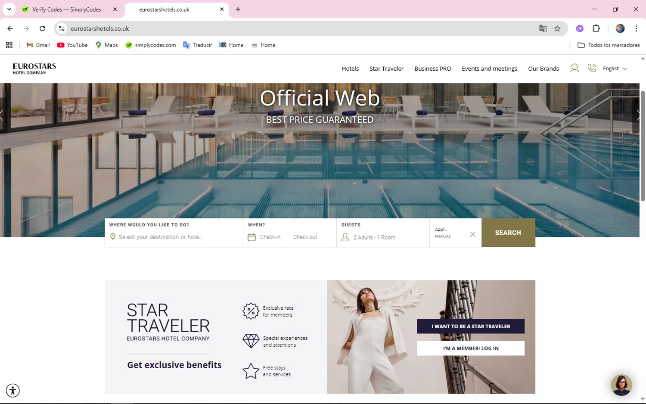Click the address bar URL

(100, 28)
